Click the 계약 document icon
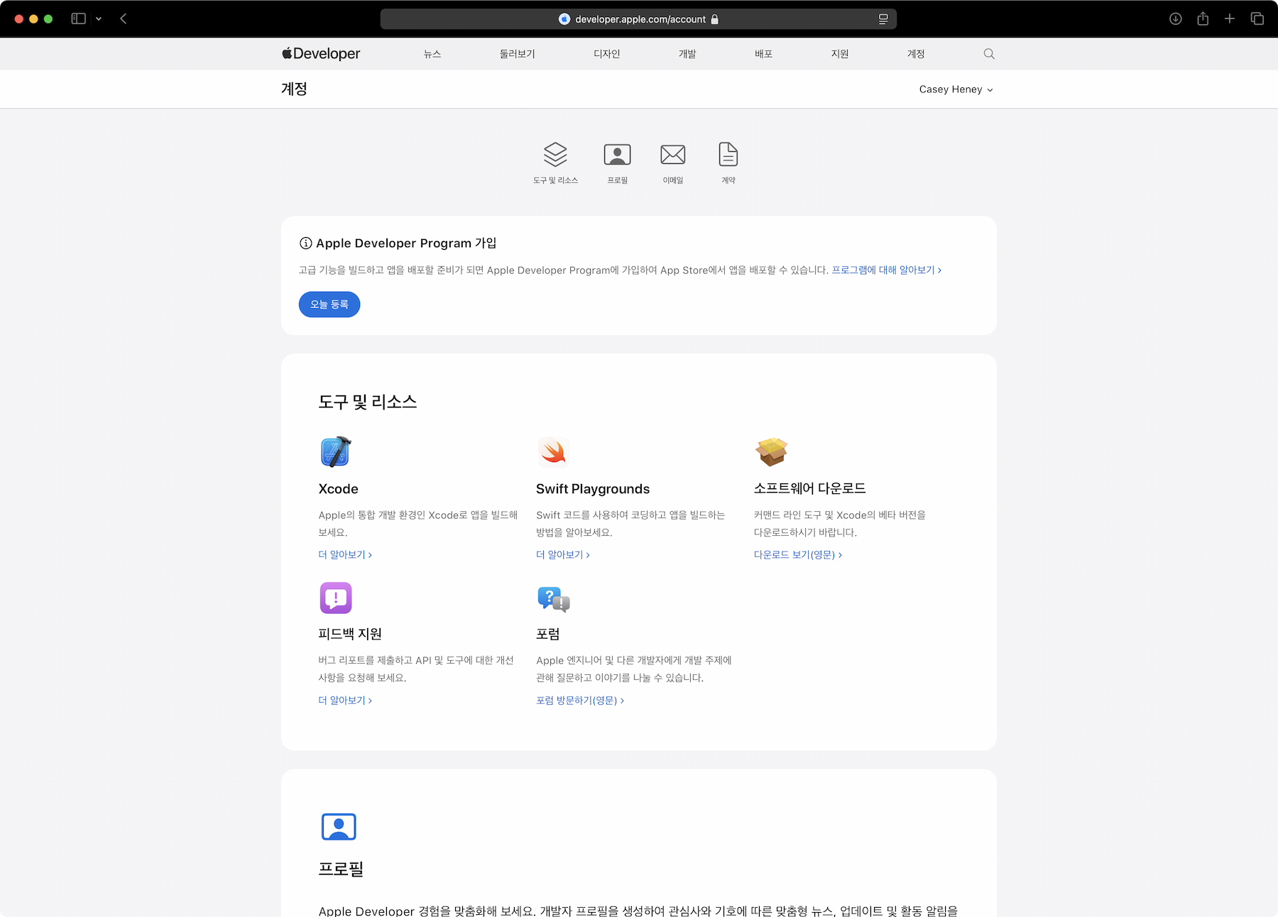Screen dimensions: 1278x917 click(x=728, y=154)
